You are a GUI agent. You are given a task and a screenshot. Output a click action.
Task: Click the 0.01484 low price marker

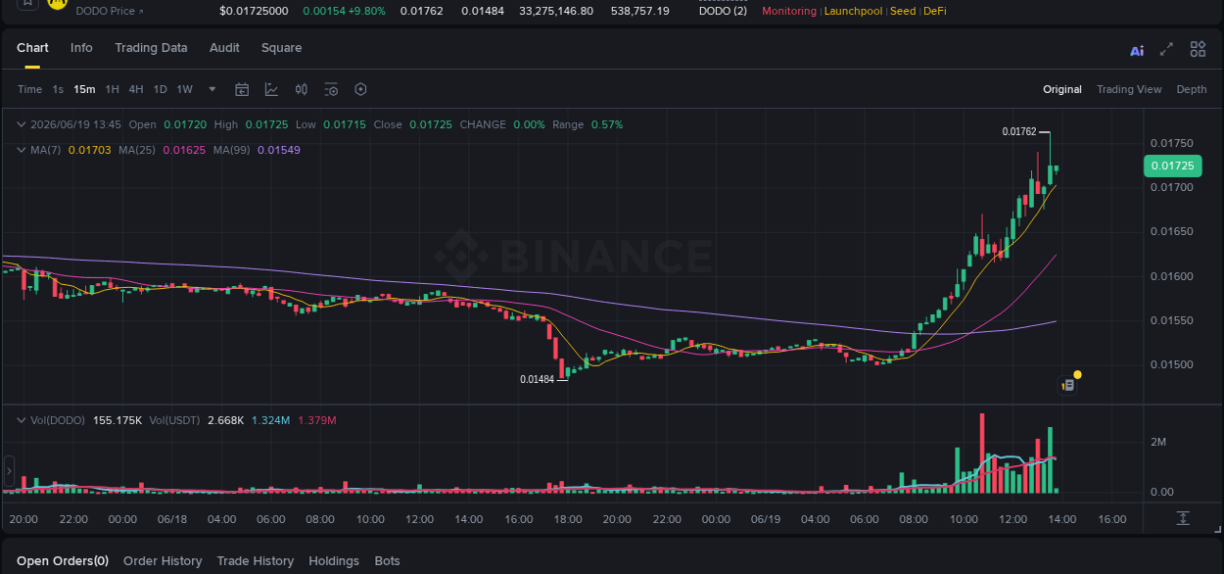537,379
